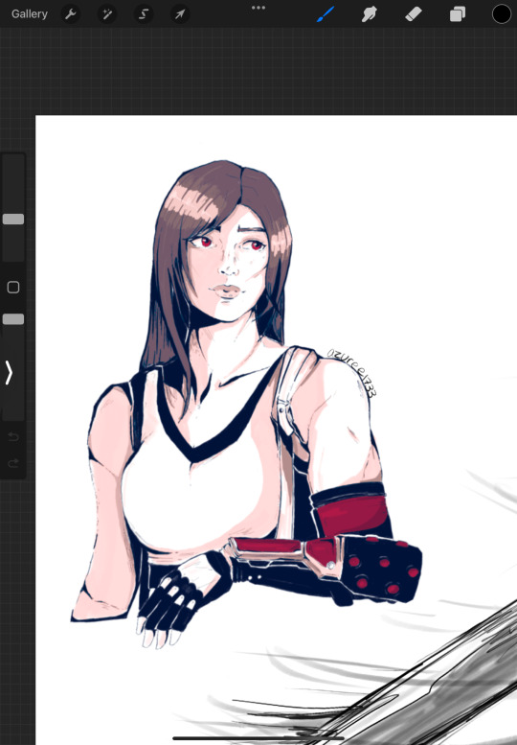Open the Gallery
Viewport: 517px width, 745px height.
[x=30, y=13]
